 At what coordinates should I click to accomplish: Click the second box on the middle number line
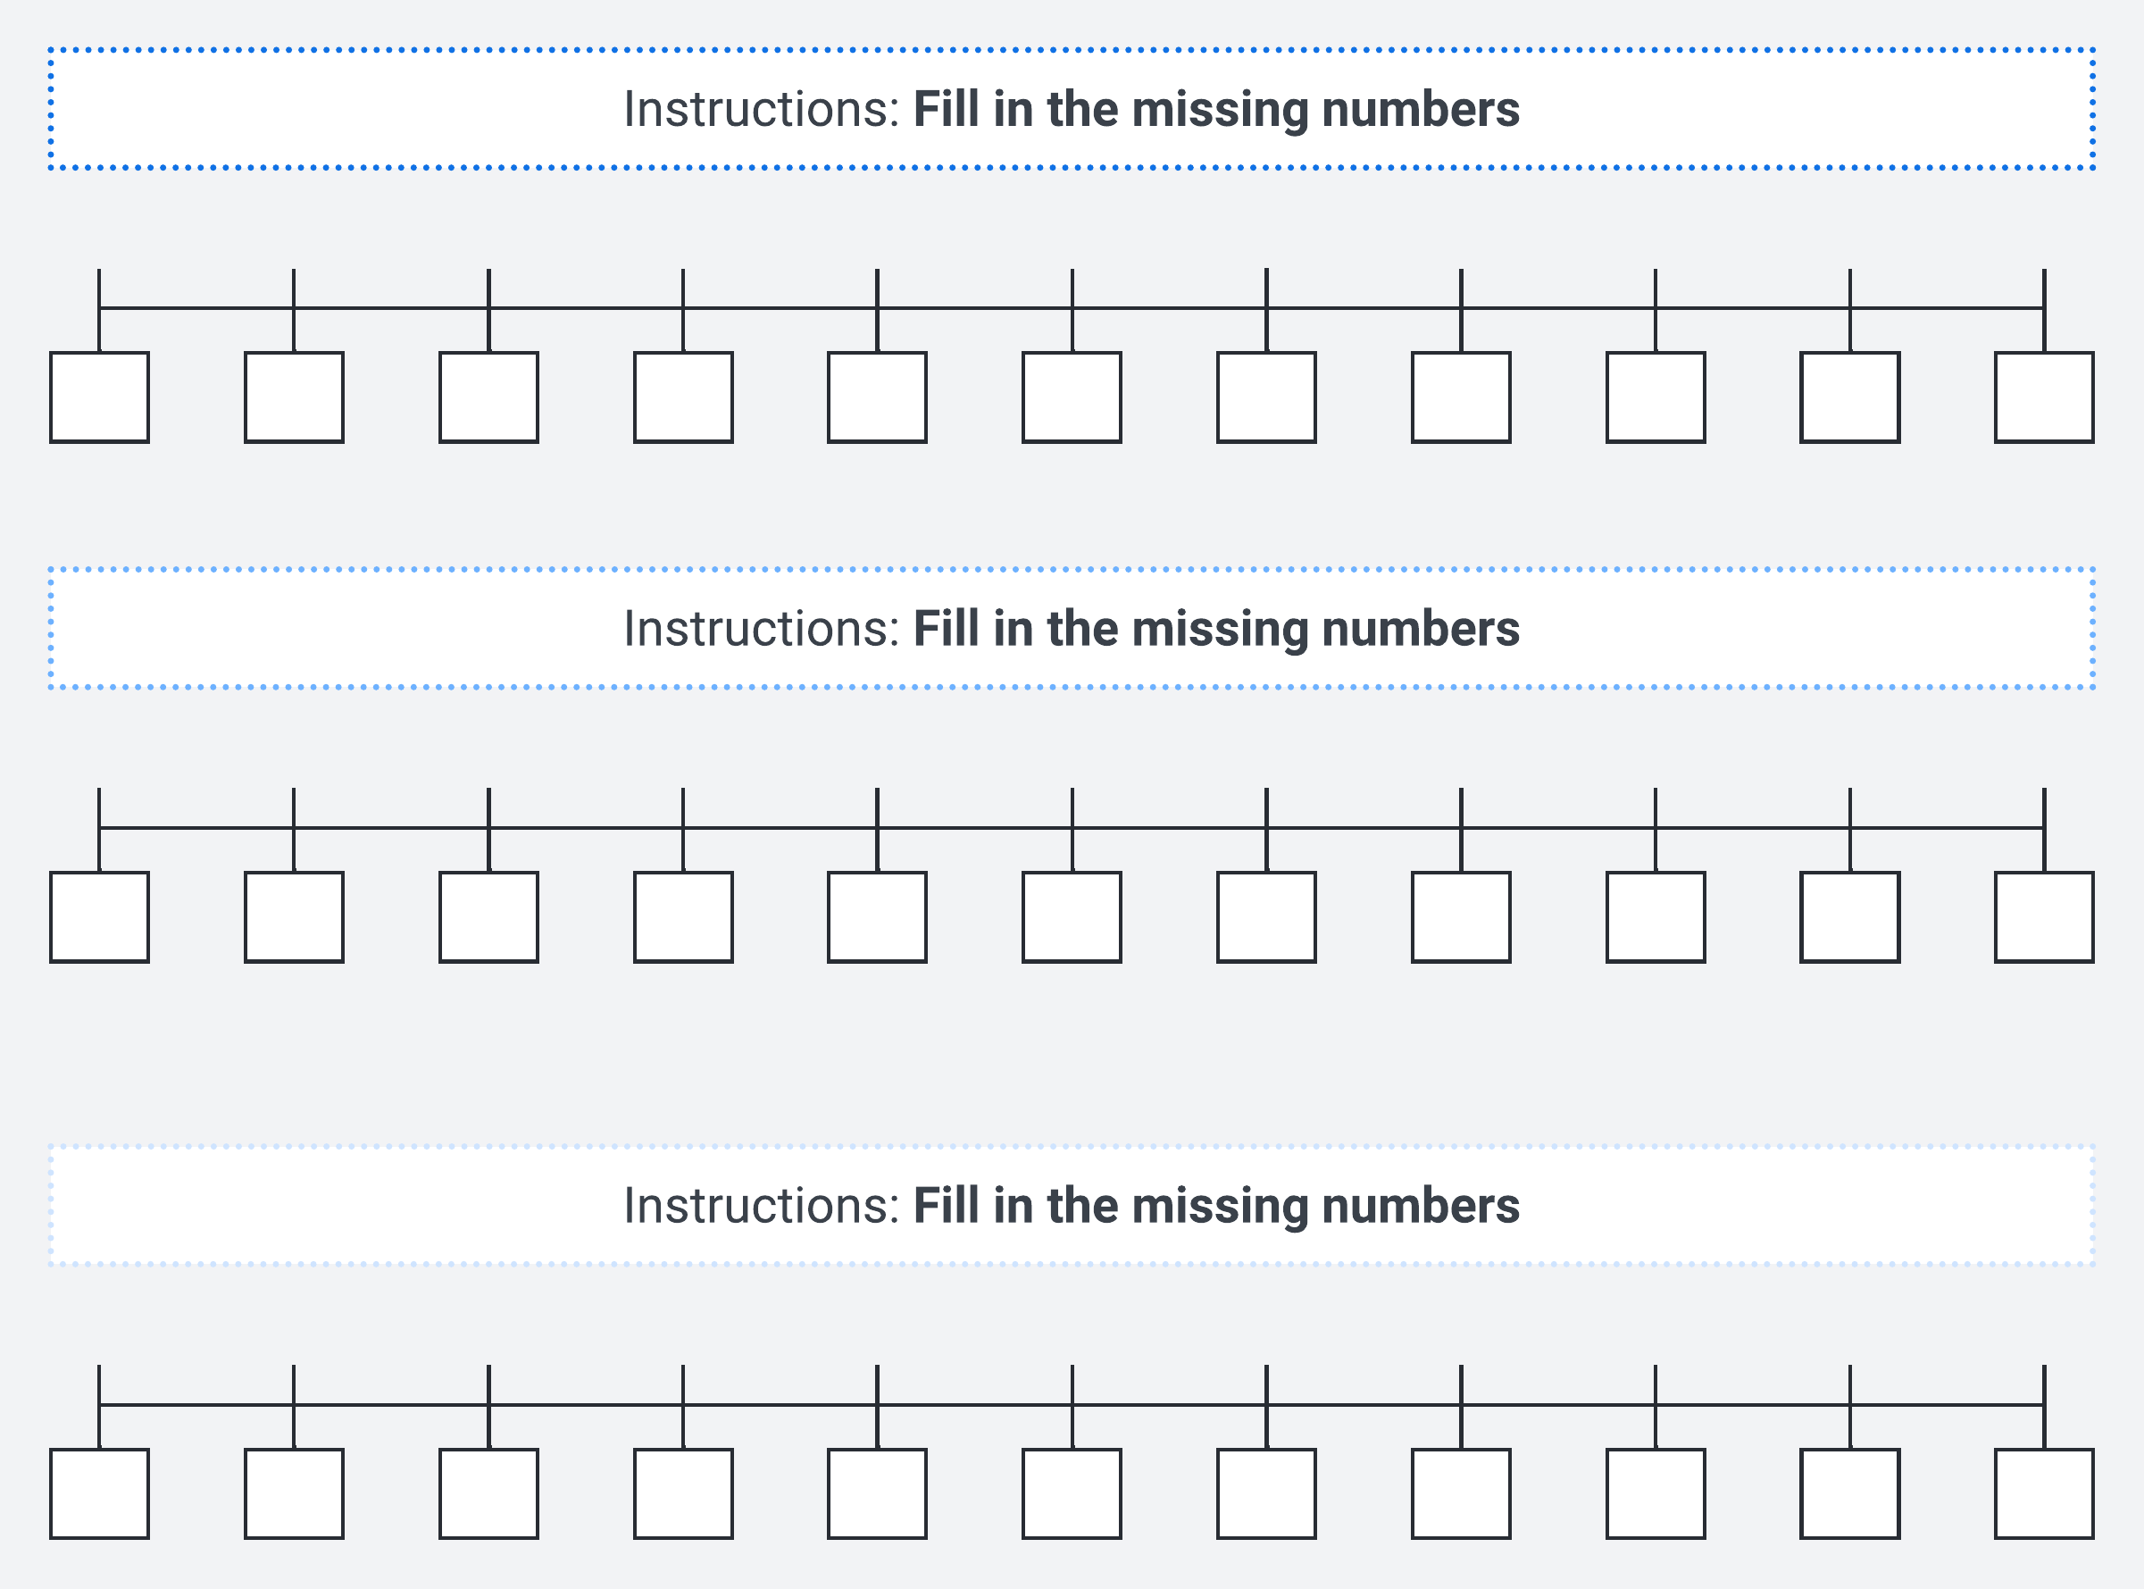[x=294, y=916]
